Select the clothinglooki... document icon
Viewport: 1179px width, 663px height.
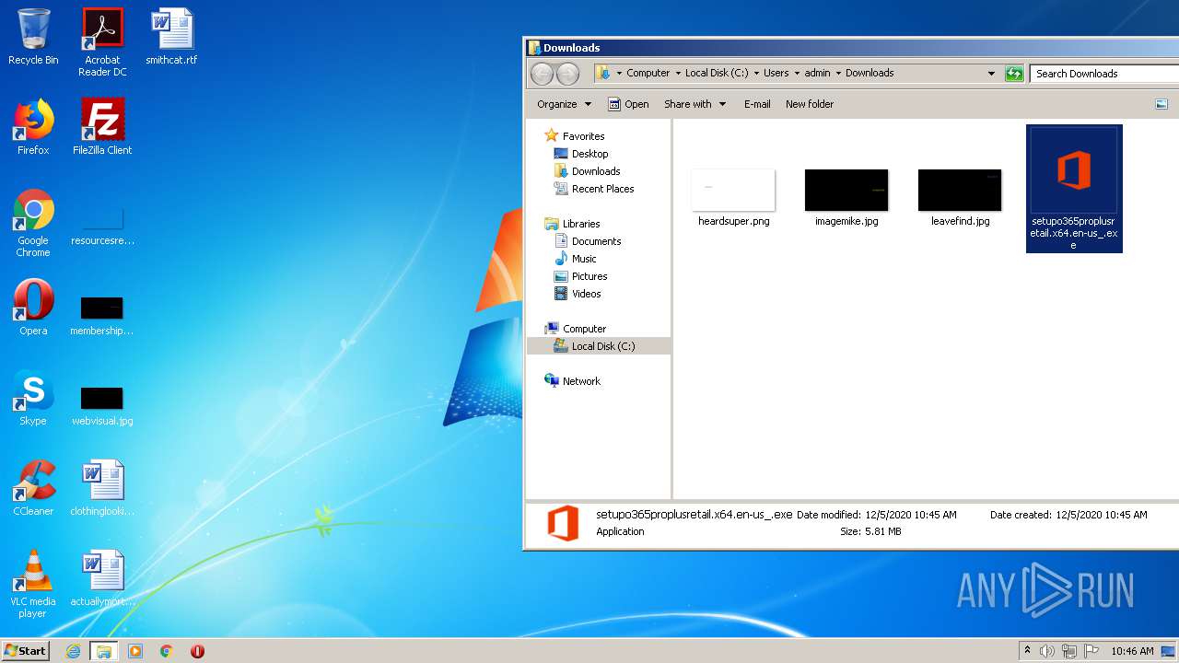(102, 488)
